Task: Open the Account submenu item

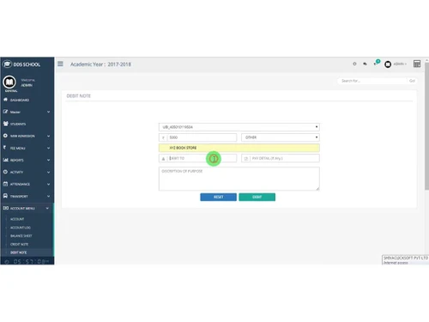Action: 17,219
